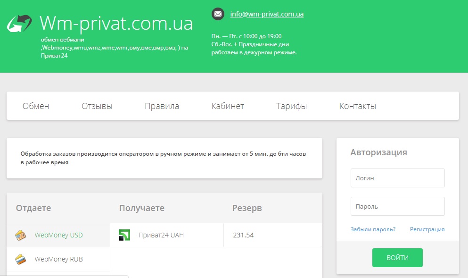Click the Авторизация panel heading
This screenshot has width=468, height=278.
379,152
